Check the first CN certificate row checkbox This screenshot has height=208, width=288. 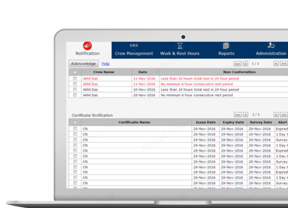click(x=75, y=129)
